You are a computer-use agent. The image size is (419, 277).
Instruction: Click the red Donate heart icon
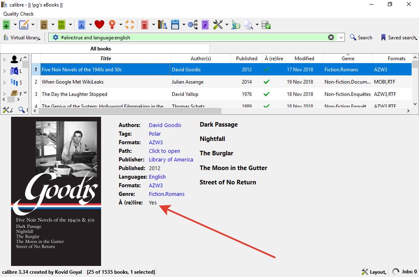(x=99, y=25)
